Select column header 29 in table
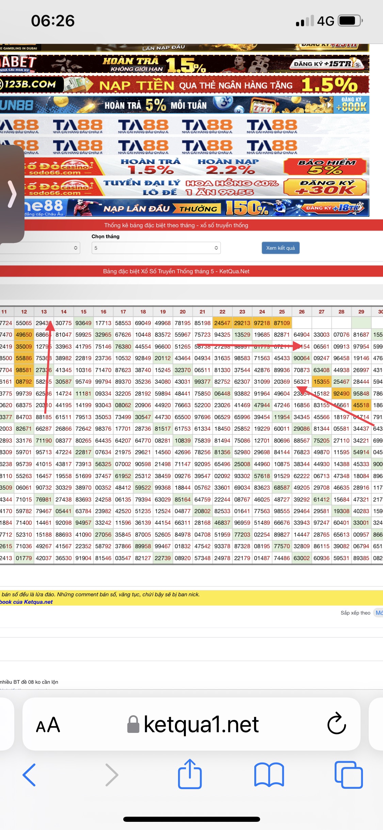 click(361, 311)
